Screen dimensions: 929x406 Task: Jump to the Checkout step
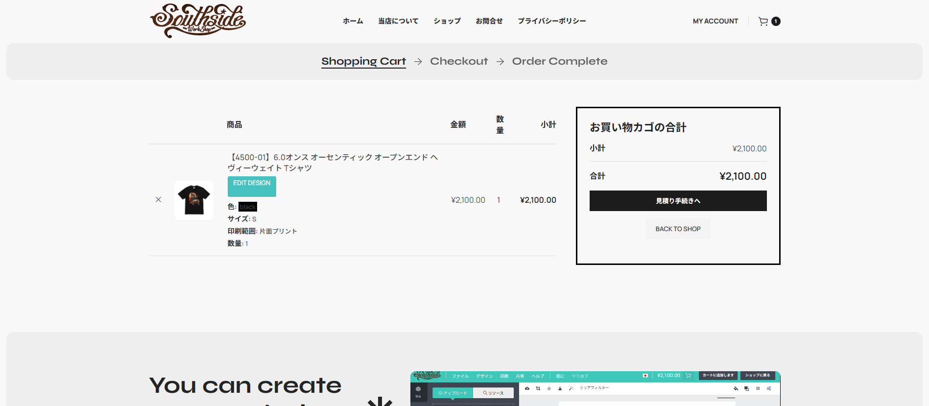pyautogui.click(x=459, y=61)
